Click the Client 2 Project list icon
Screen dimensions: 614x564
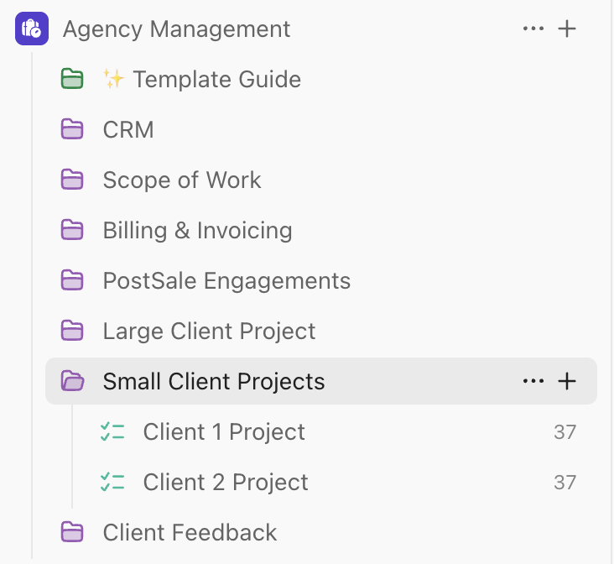pyautogui.click(x=112, y=483)
